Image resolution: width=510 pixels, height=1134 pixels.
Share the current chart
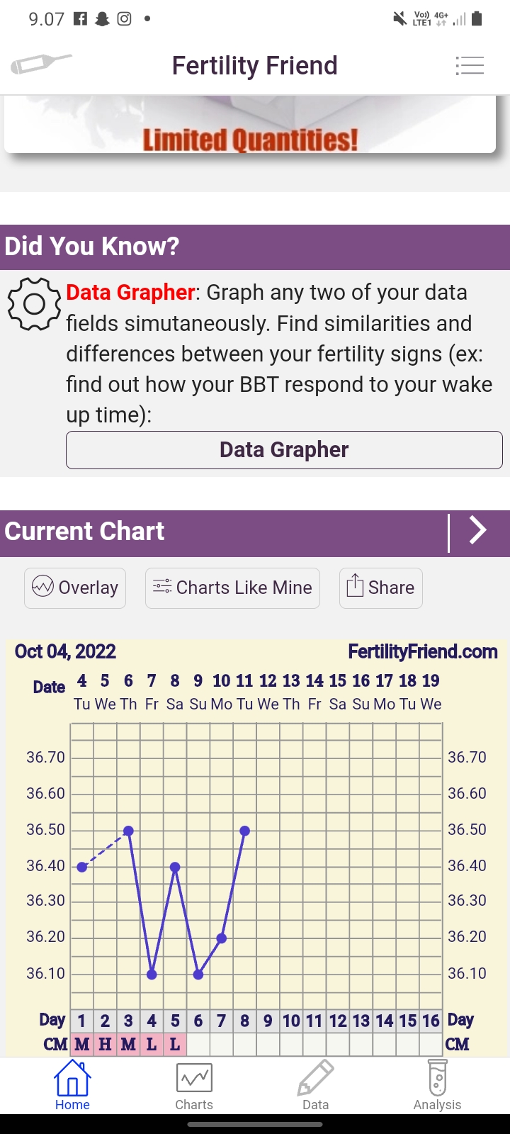[381, 588]
